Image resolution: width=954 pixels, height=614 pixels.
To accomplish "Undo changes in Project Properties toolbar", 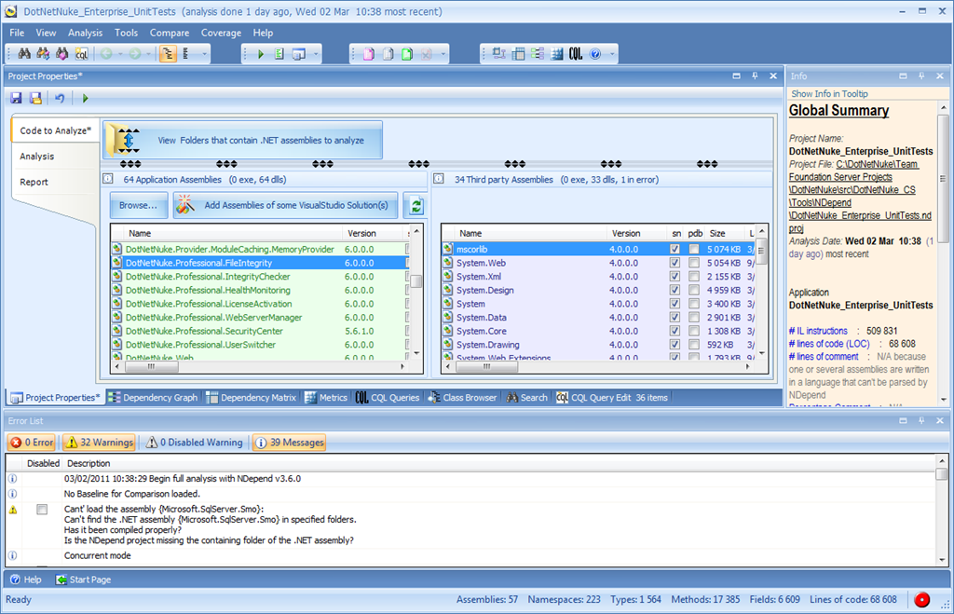I will point(60,98).
